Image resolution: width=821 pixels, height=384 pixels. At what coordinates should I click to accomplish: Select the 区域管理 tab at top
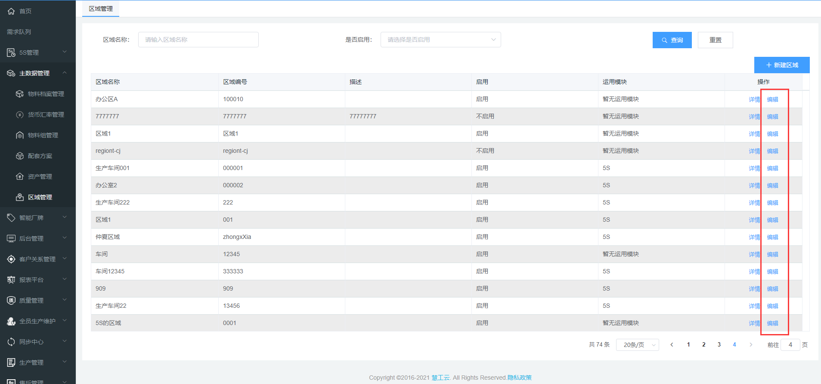[101, 9]
